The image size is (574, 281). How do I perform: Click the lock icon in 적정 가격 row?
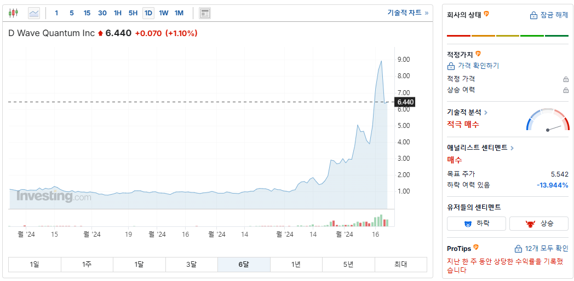coord(566,79)
